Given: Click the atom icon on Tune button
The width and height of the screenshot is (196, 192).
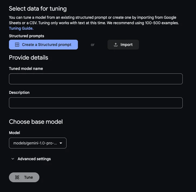Looking at the screenshot, I should click(17, 177).
